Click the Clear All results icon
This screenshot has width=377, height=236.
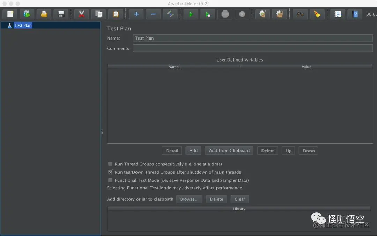279,14
